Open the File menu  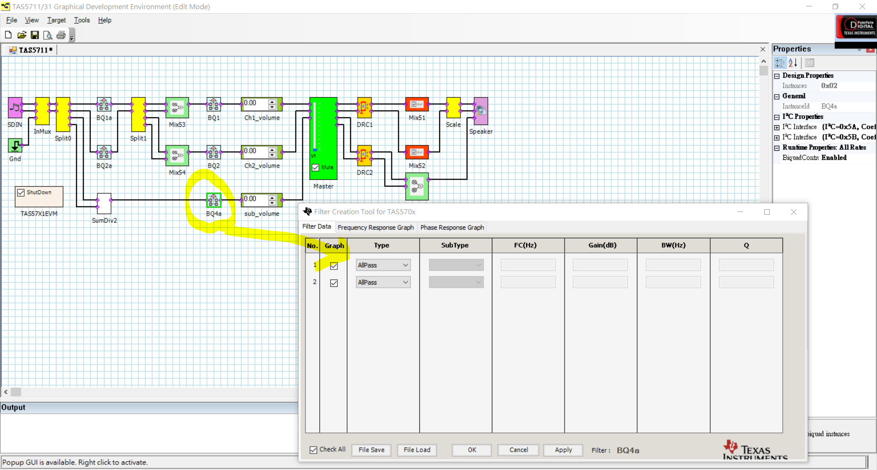11,20
